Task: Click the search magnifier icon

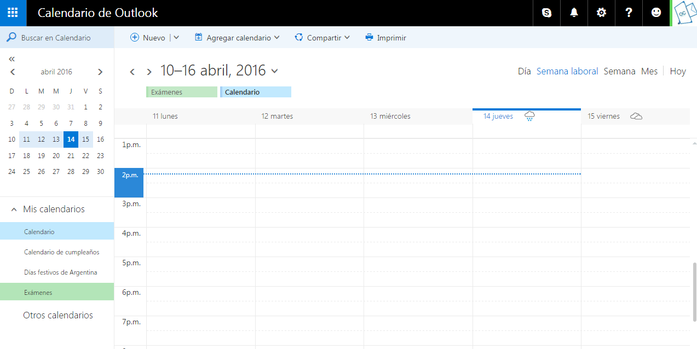Action: point(11,38)
